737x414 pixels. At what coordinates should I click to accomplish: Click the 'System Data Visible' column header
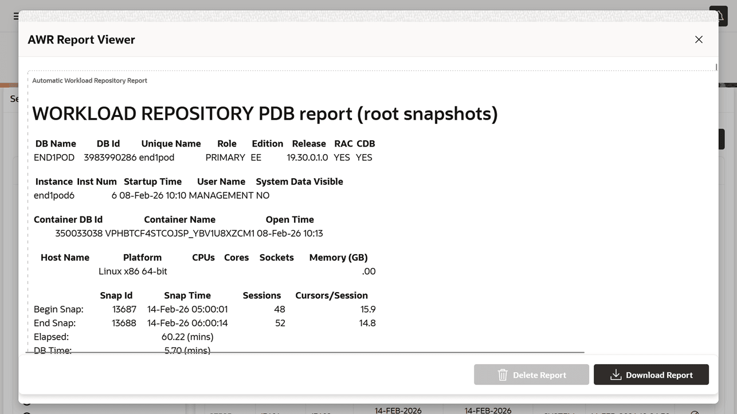click(x=299, y=182)
